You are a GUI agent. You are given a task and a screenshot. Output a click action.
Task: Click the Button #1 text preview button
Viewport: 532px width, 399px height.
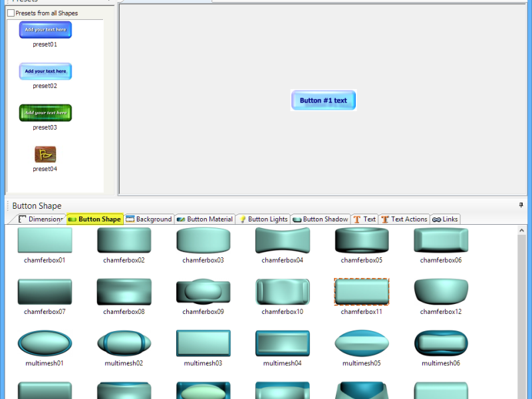click(x=324, y=100)
